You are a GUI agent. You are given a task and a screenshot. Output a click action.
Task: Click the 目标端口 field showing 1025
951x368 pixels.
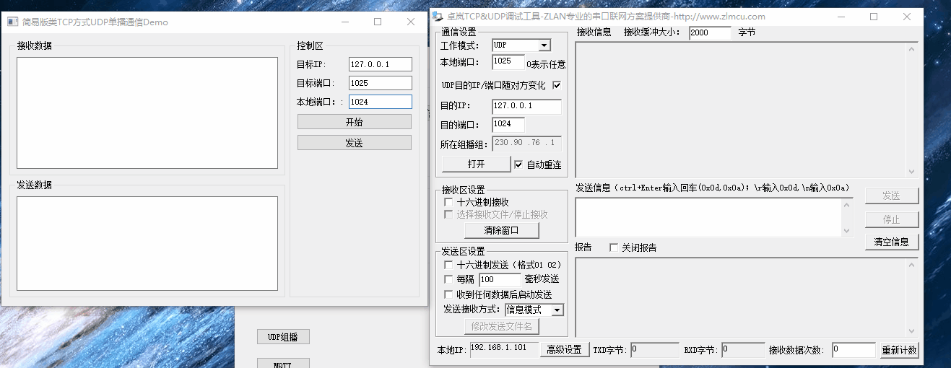point(380,83)
